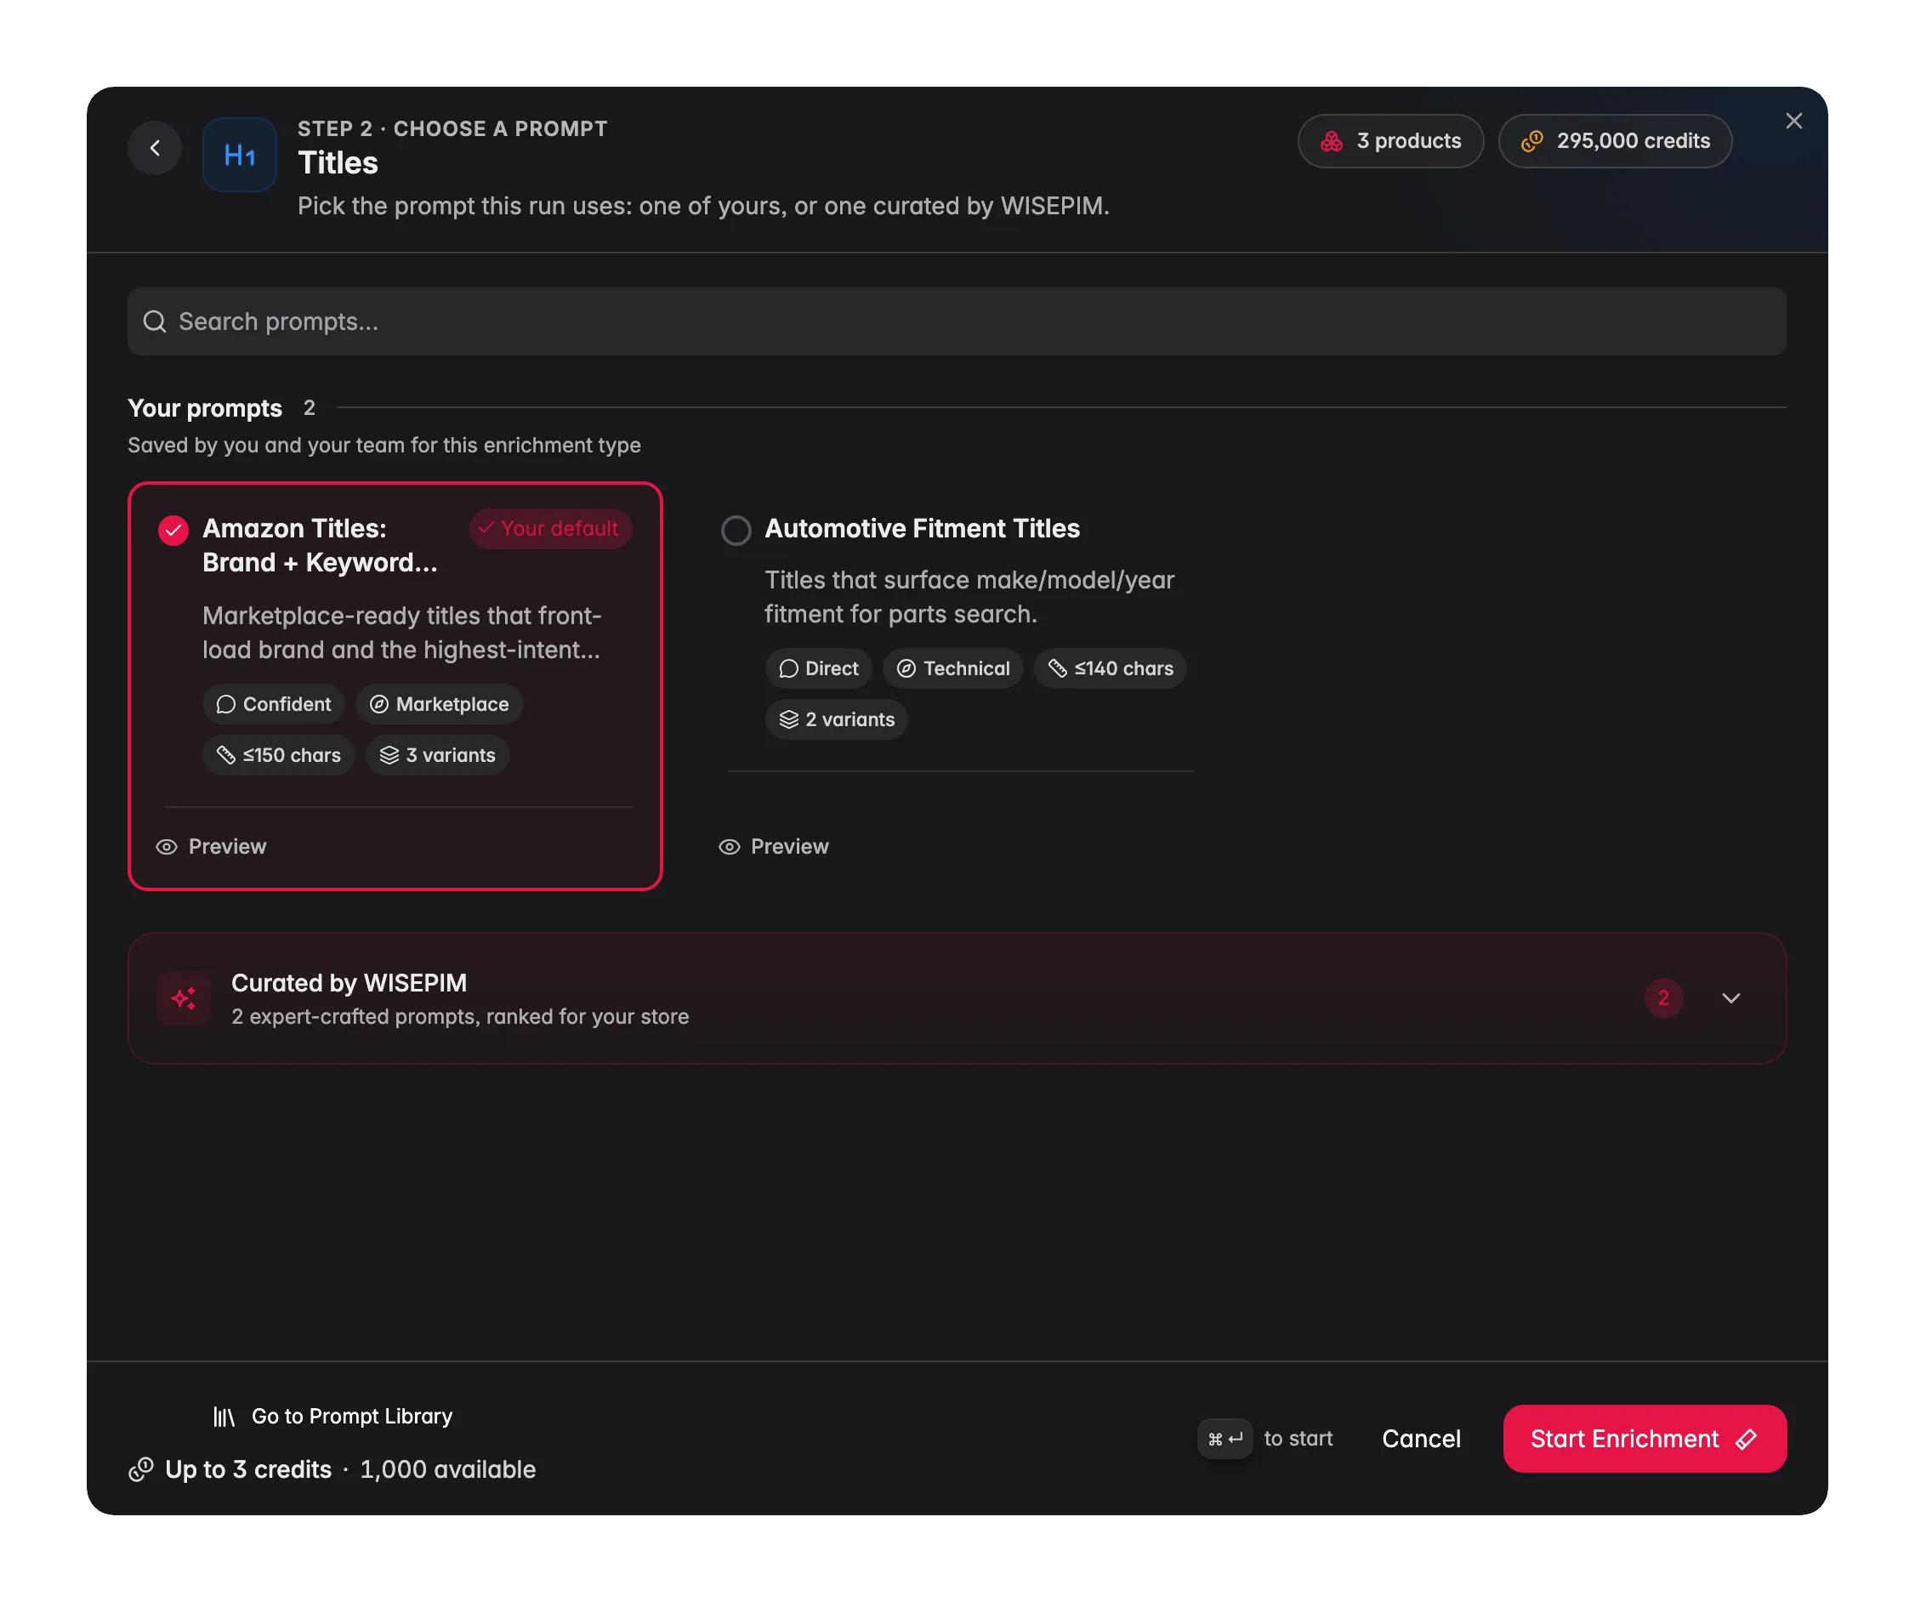Click the command-enter shortcut key hint
This screenshot has height=1602, width=1915.
1225,1439
